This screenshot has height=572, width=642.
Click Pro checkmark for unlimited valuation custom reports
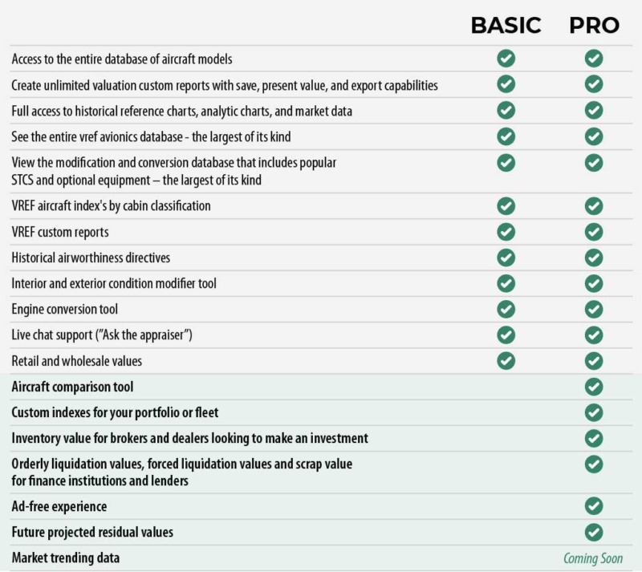point(594,84)
